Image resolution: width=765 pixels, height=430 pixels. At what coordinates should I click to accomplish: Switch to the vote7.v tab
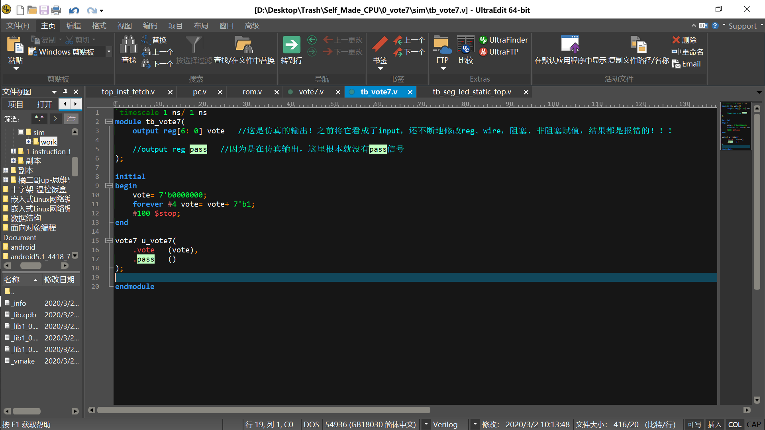[x=311, y=92]
